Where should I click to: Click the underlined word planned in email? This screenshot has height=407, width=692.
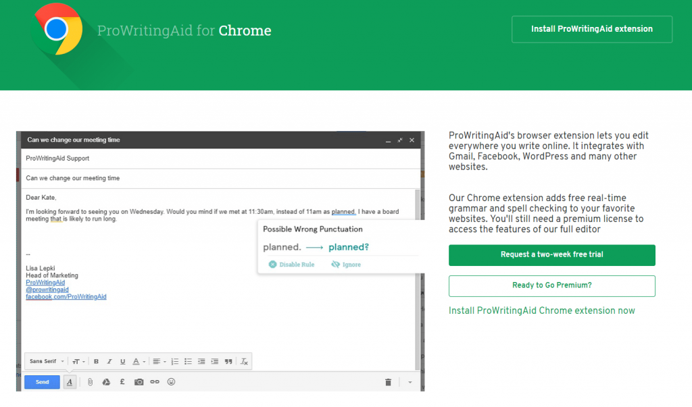click(343, 212)
